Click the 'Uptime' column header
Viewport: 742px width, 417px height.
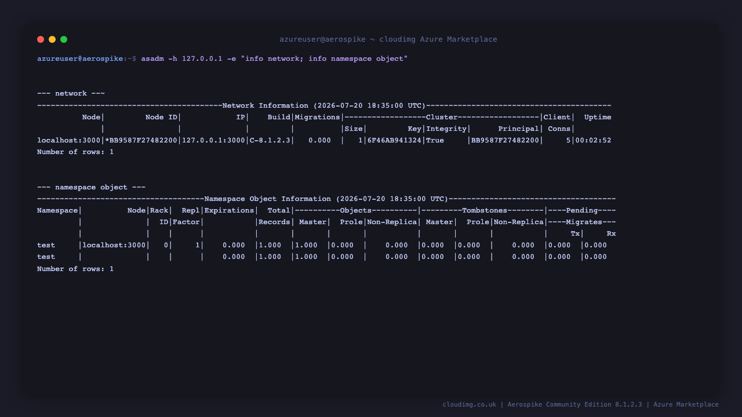coord(598,117)
